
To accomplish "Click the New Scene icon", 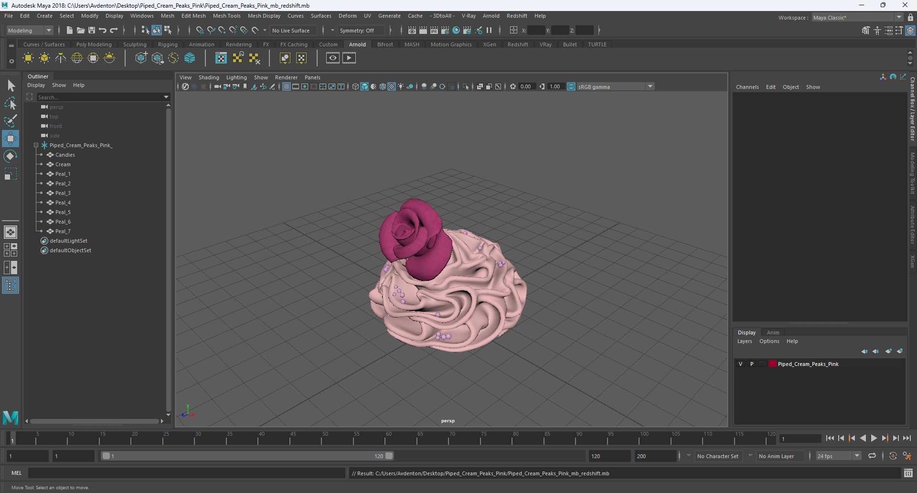I will click(70, 30).
